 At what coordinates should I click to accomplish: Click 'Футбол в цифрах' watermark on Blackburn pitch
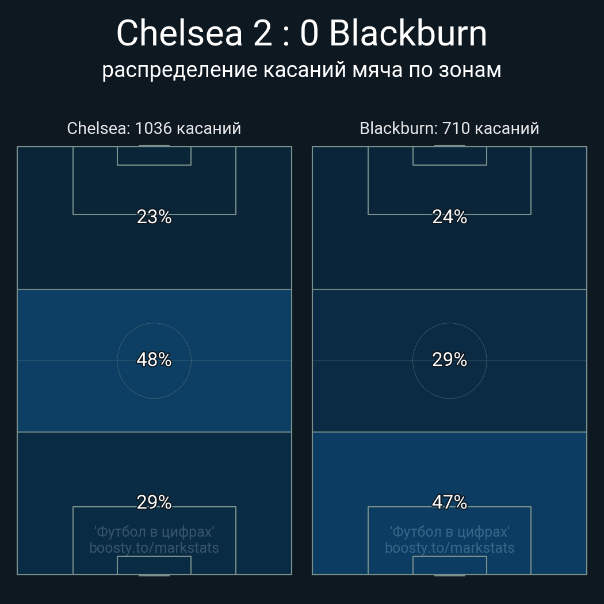[449, 532]
